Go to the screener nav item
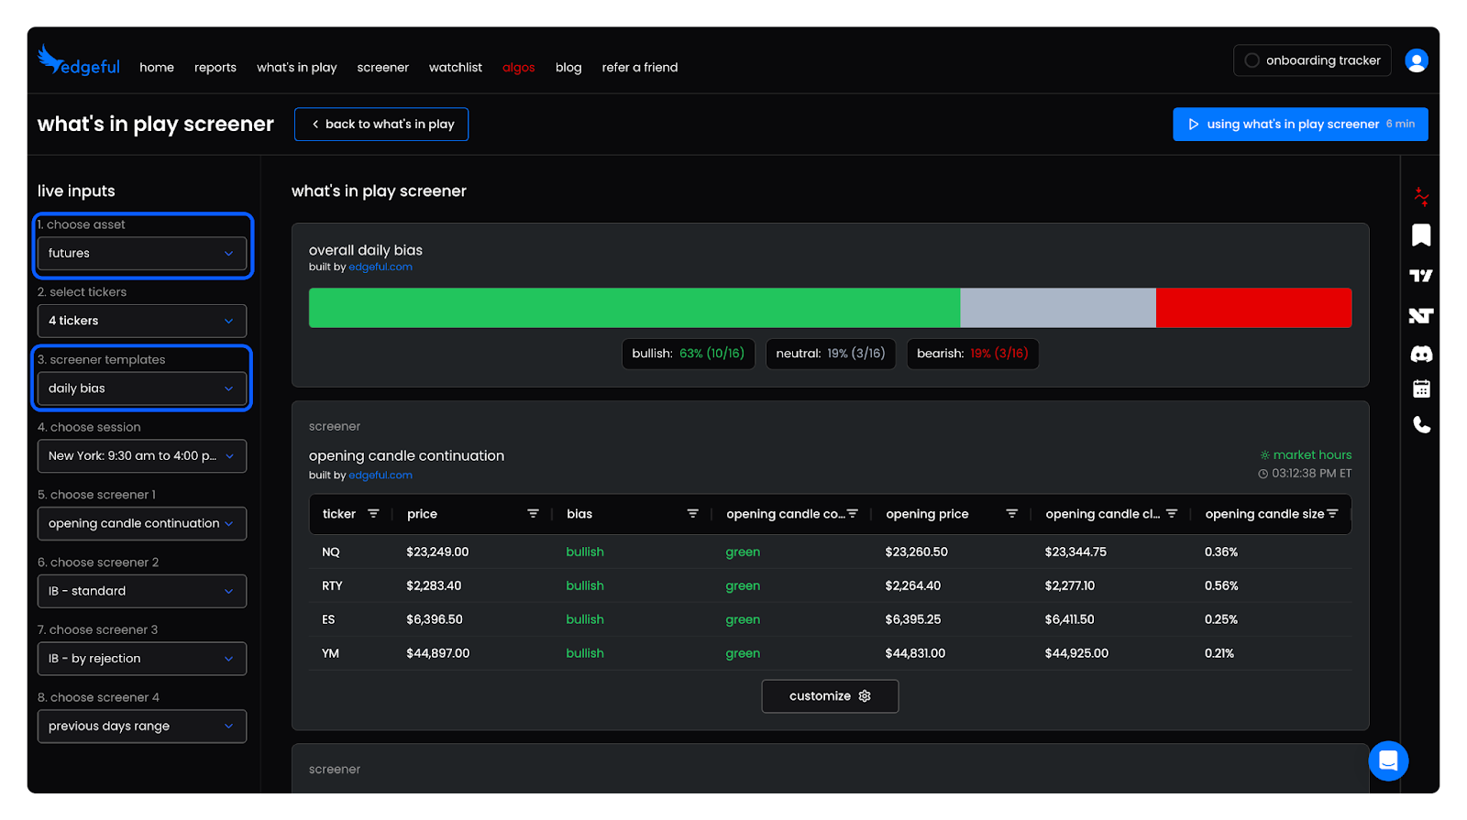 [382, 68]
